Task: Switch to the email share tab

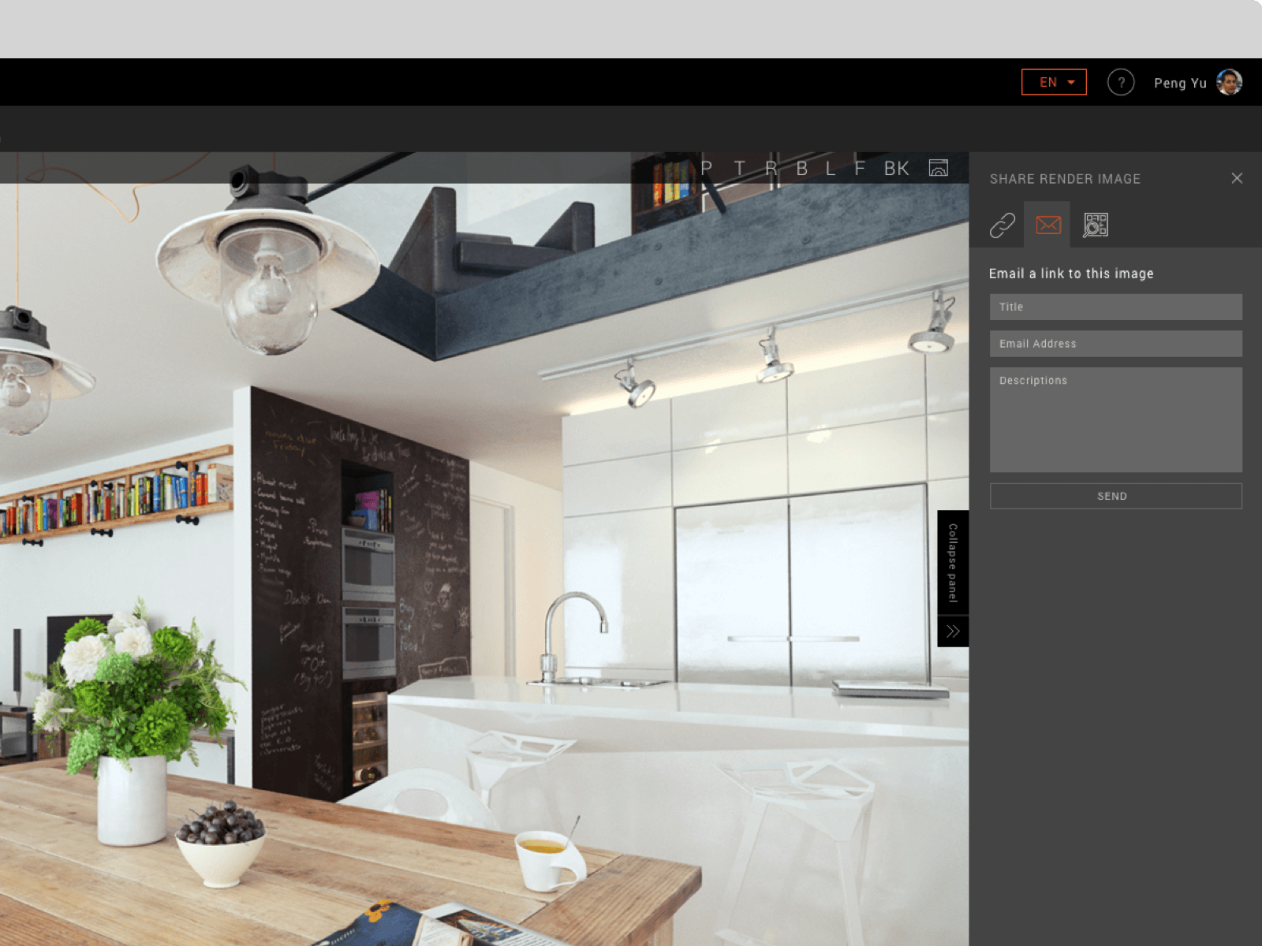Action: 1047,225
